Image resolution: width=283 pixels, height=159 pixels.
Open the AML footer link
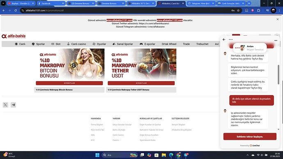[93, 135]
